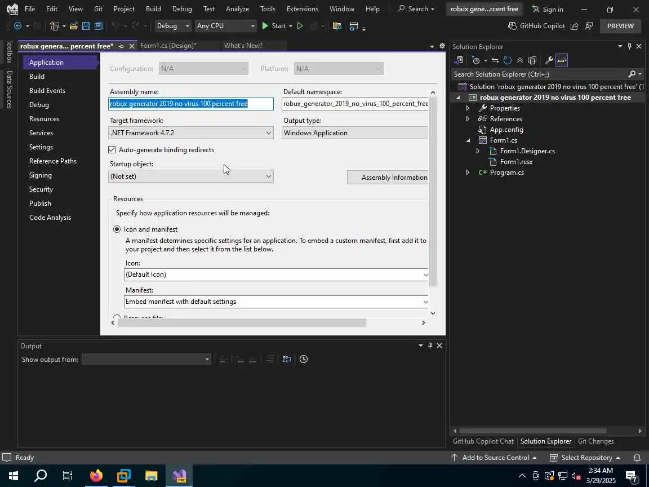
Task: Click notifications bell in status bar
Action: (x=637, y=457)
